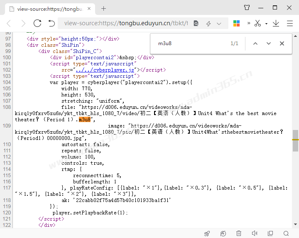Close the view-source tab
299x238 pixels.
click(89, 9)
